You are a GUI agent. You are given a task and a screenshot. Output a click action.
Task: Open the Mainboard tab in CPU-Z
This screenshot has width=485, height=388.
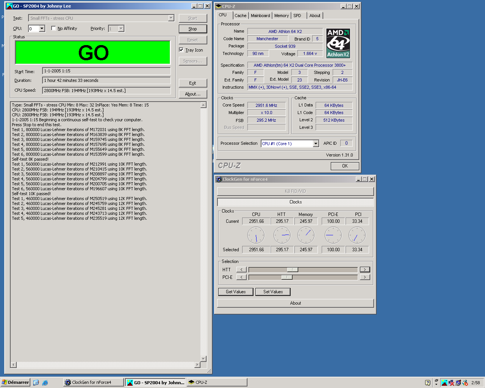tap(260, 16)
